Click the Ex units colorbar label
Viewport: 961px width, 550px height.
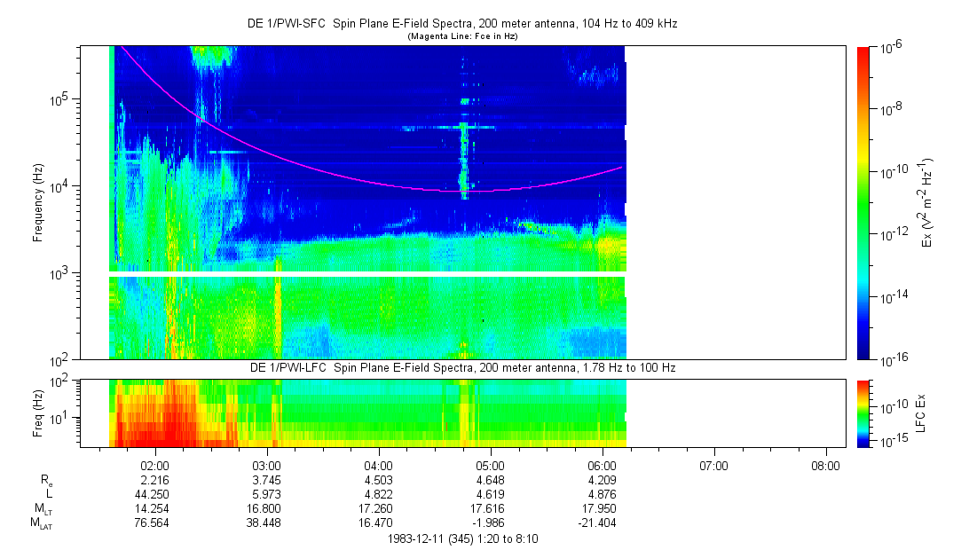(x=927, y=202)
